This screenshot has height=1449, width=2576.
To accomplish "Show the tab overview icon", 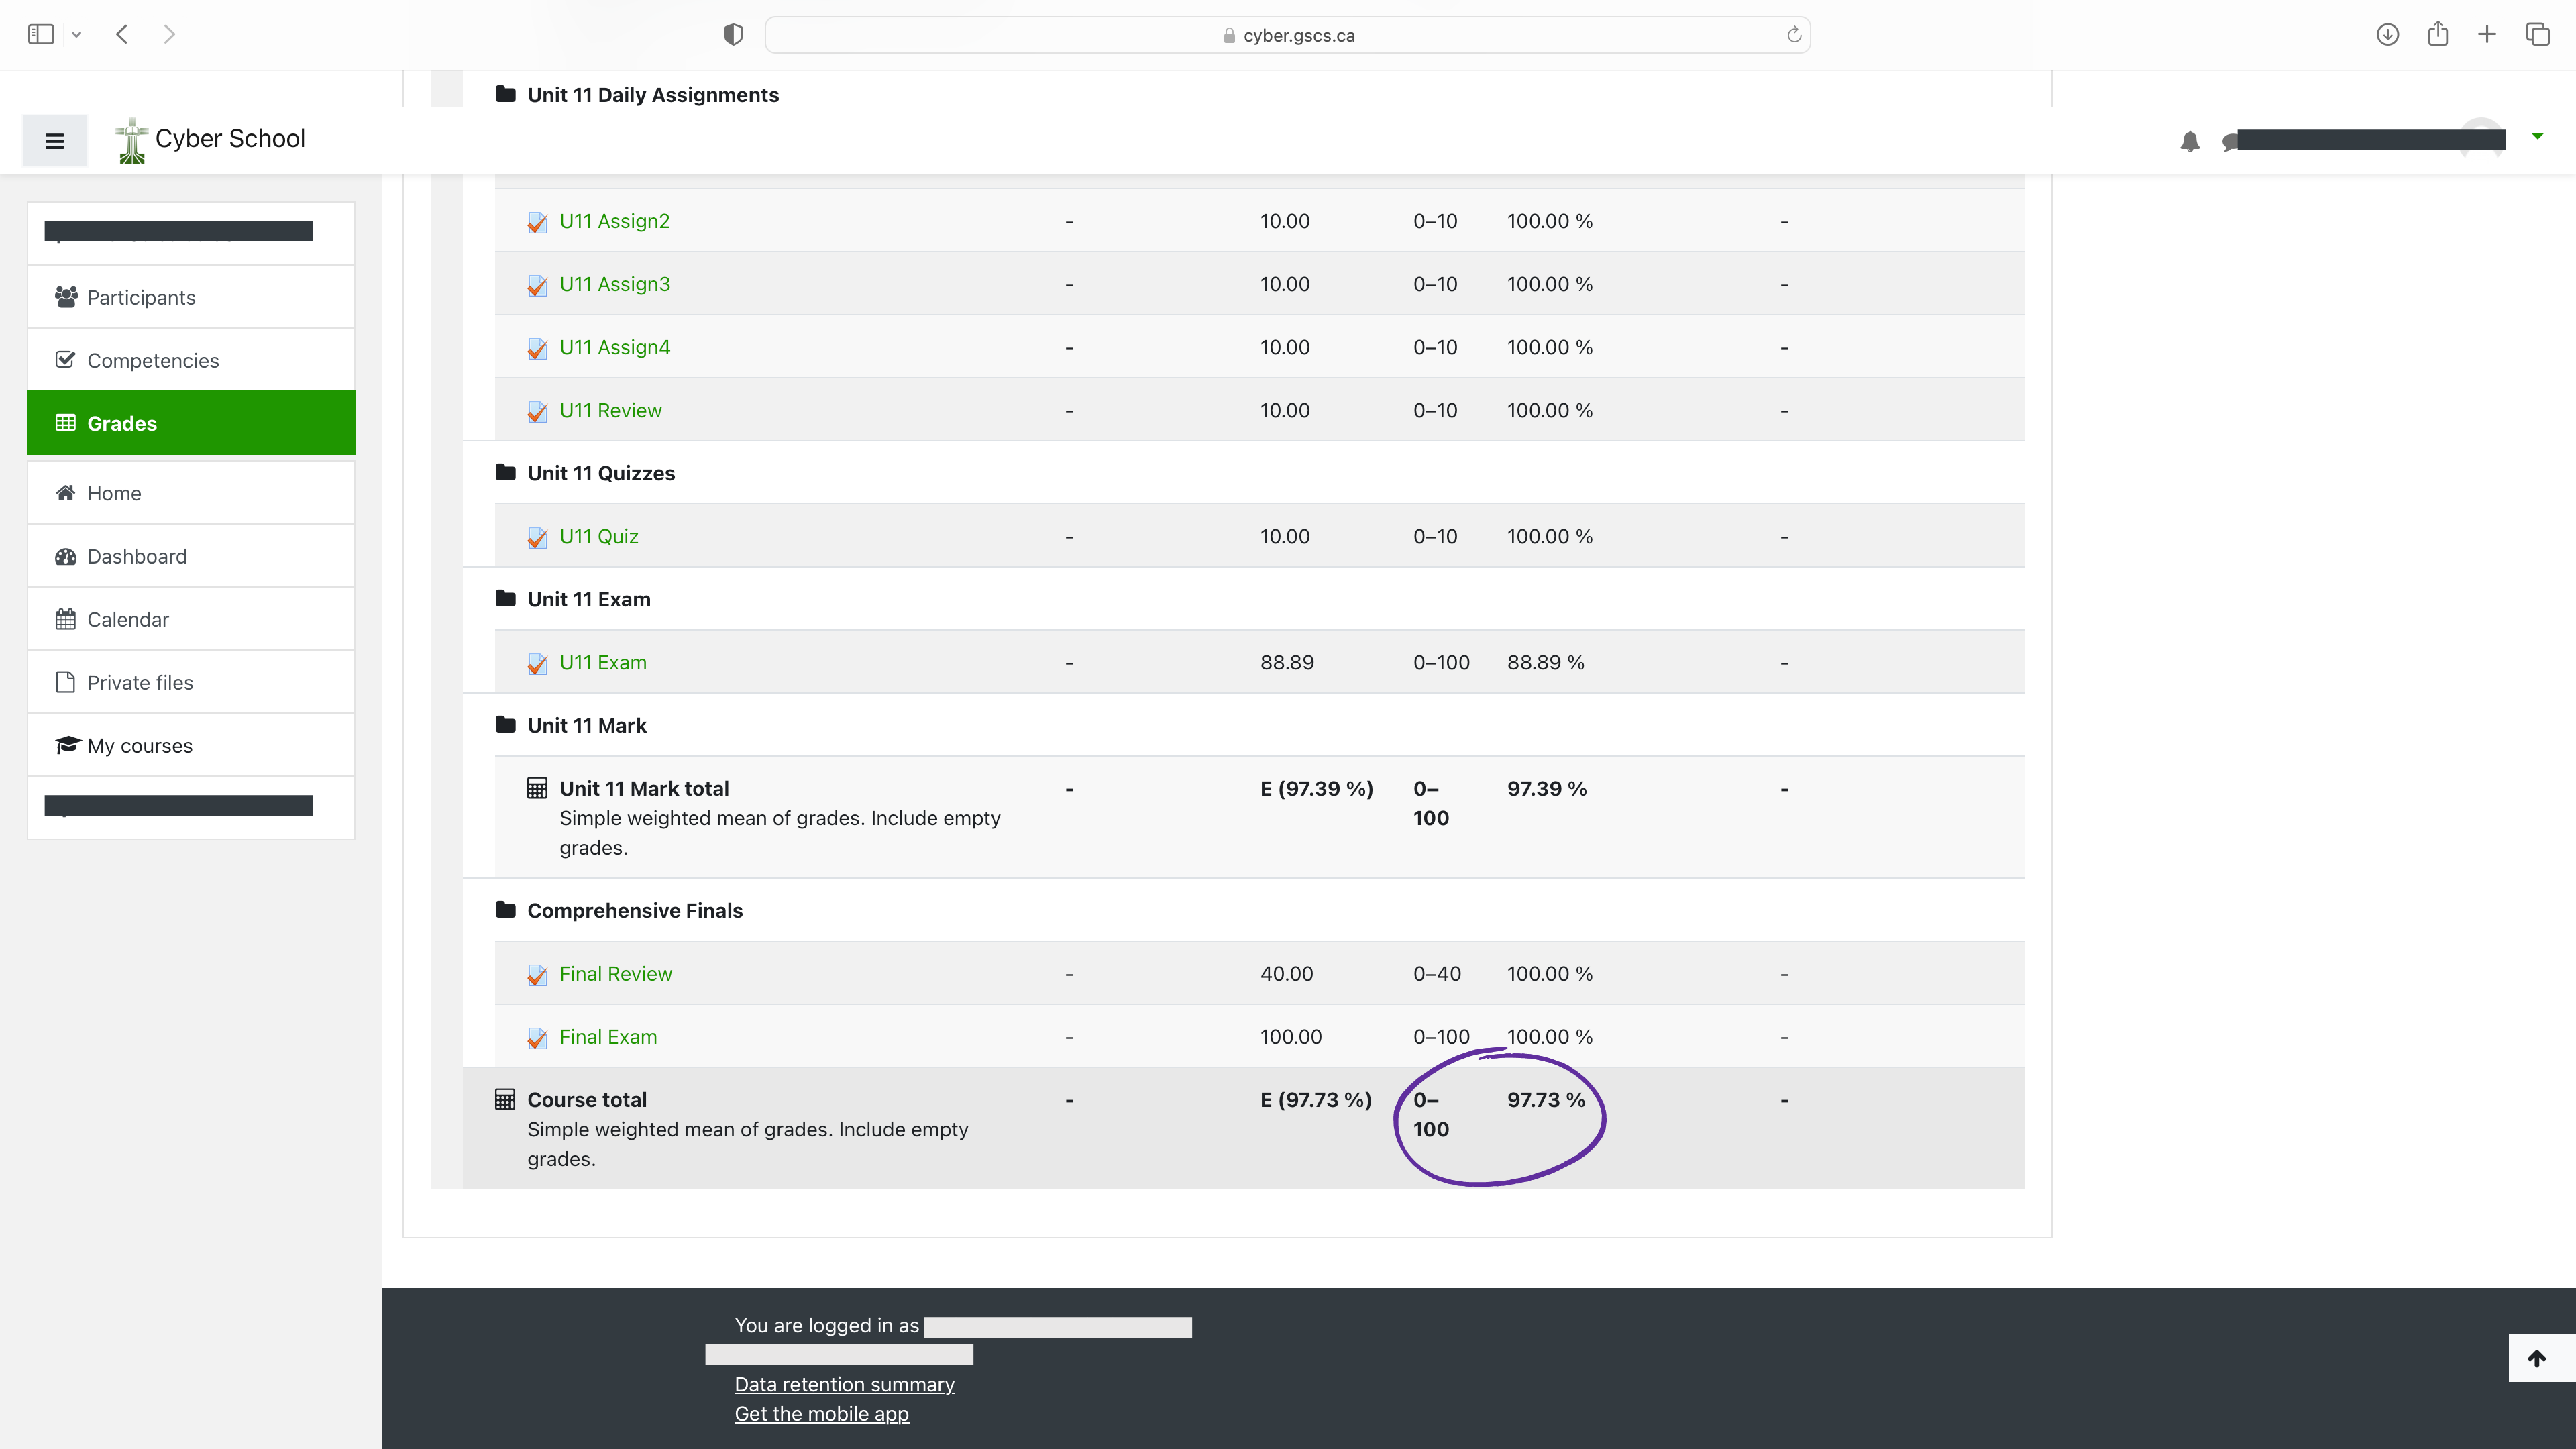I will pos(2537,34).
